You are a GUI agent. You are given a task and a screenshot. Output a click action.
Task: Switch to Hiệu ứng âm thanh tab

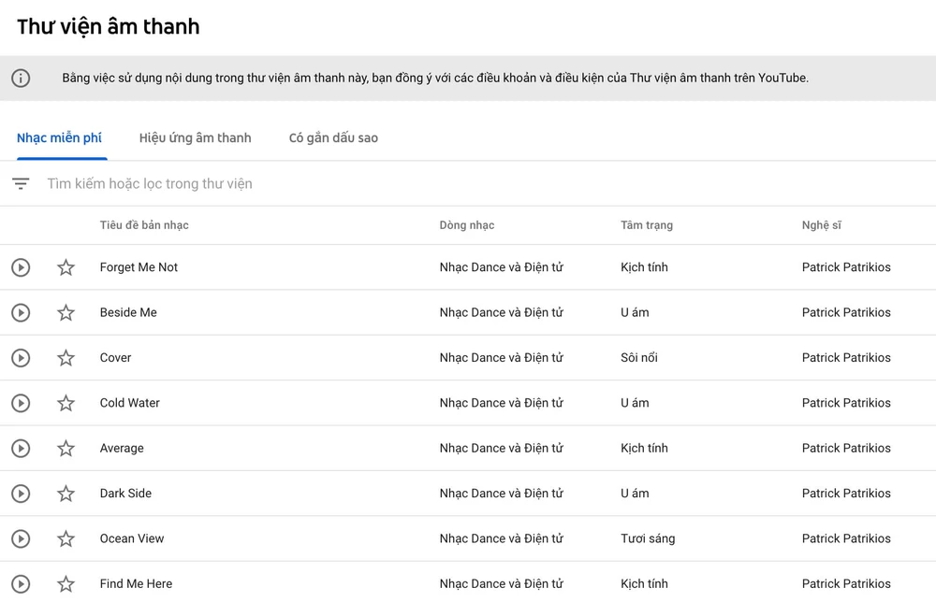[195, 137]
